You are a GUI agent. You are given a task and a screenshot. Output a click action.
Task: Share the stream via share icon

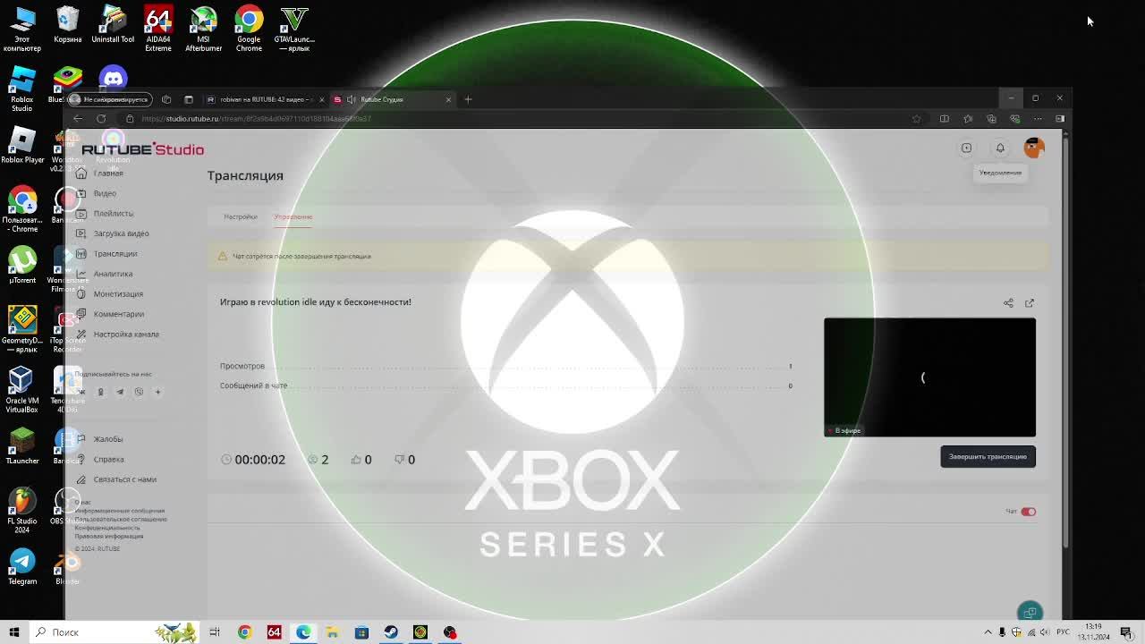(1008, 303)
